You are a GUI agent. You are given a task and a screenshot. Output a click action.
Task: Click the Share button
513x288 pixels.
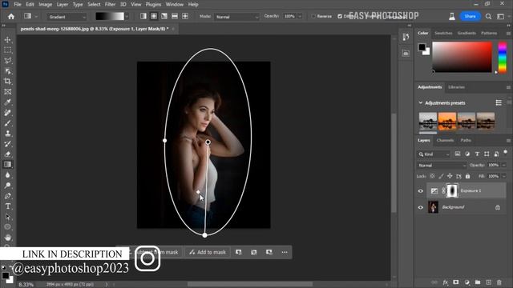coord(470,16)
